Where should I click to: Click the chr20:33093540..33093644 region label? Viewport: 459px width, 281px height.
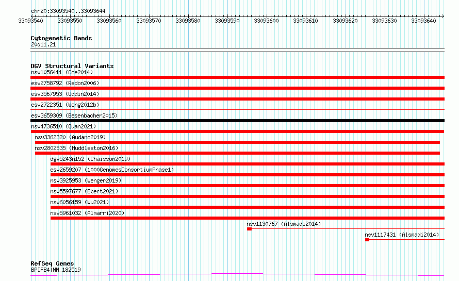[x=68, y=11]
